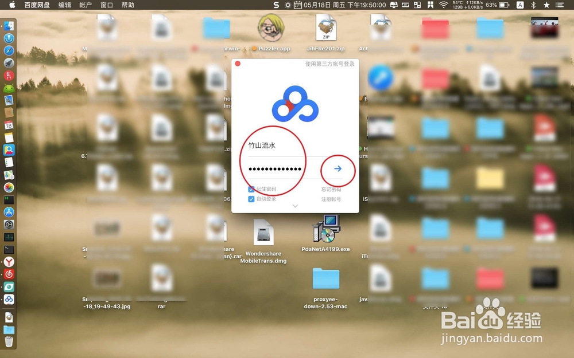Open Launchpad rocket icon in dock
This screenshot has height=358, width=574.
point(9,63)
